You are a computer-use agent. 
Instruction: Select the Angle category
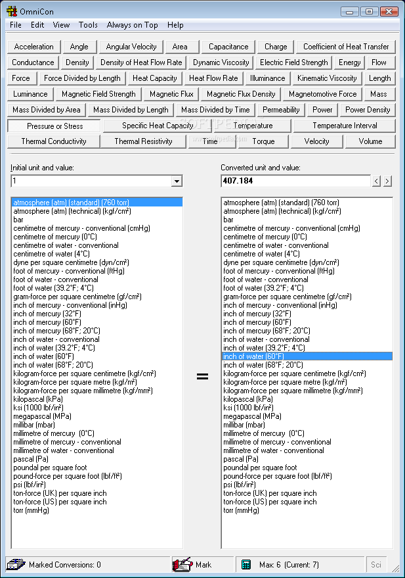[79, 47]
